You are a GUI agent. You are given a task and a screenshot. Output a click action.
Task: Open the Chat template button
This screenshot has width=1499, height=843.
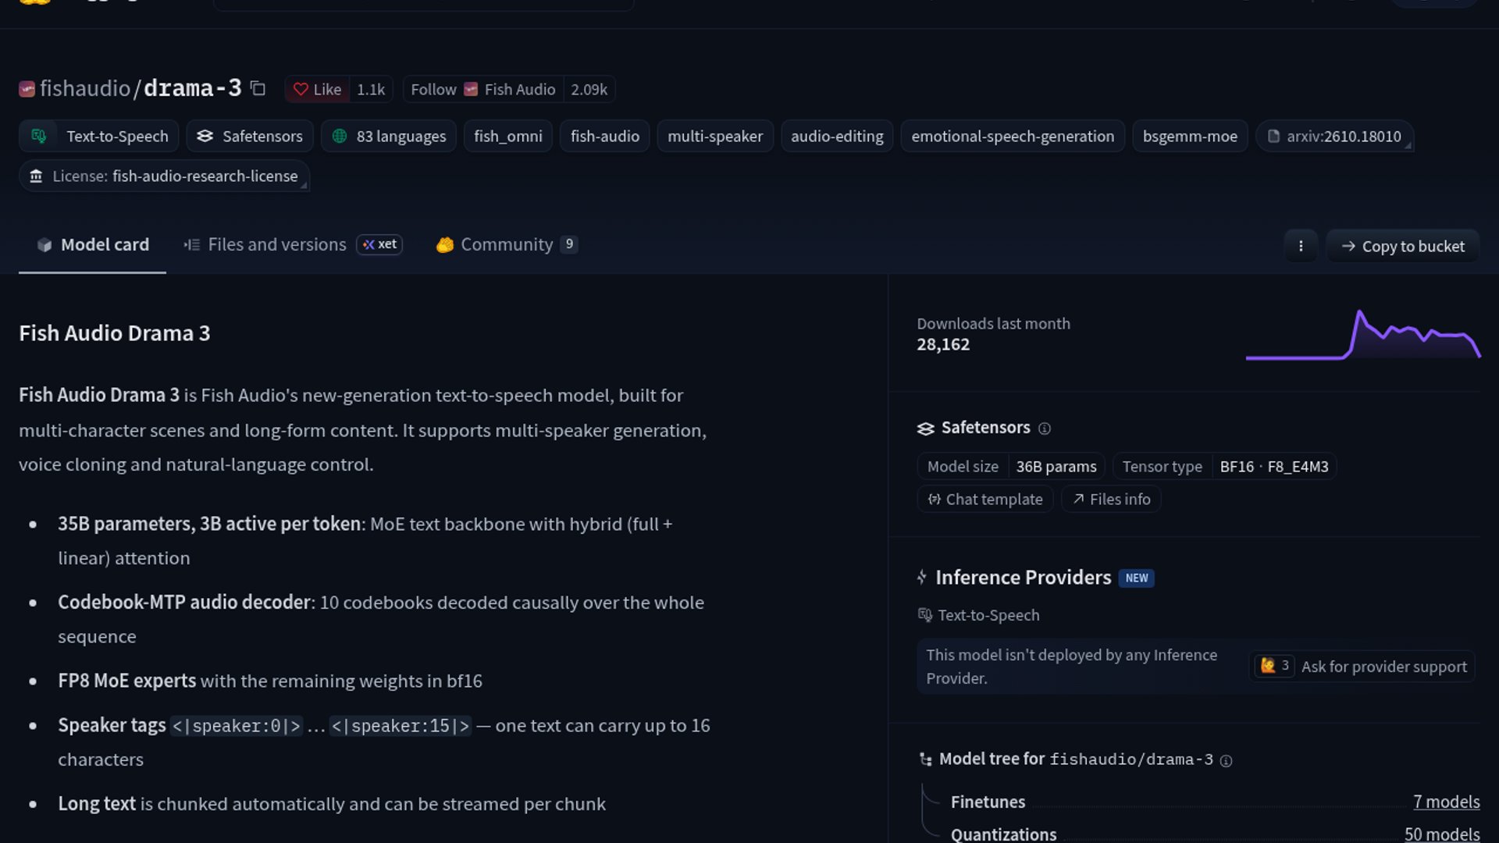point(985,500)
